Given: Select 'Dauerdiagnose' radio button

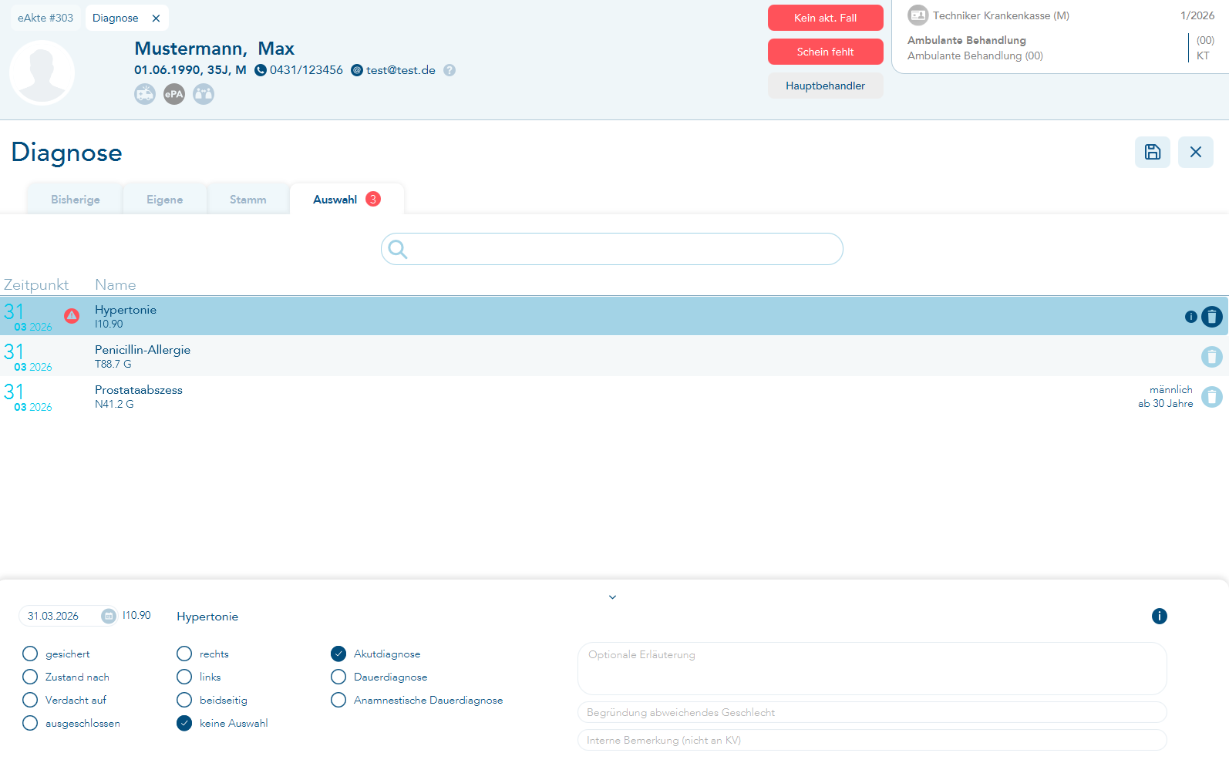Looking at the screenshot, I should coord(338,677).
